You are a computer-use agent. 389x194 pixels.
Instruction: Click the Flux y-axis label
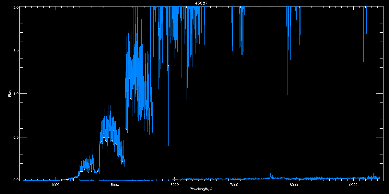click(9, 94)
